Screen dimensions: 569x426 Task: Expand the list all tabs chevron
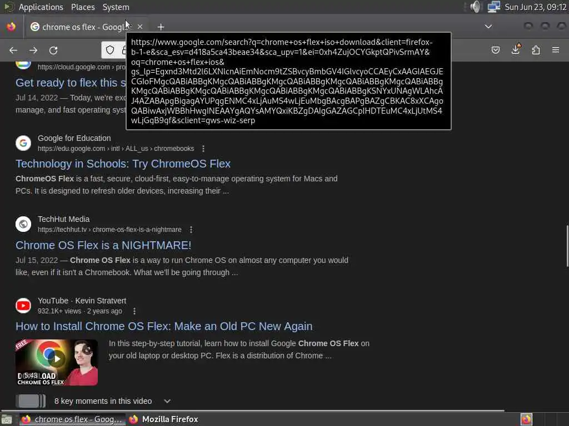pos(488,27)
